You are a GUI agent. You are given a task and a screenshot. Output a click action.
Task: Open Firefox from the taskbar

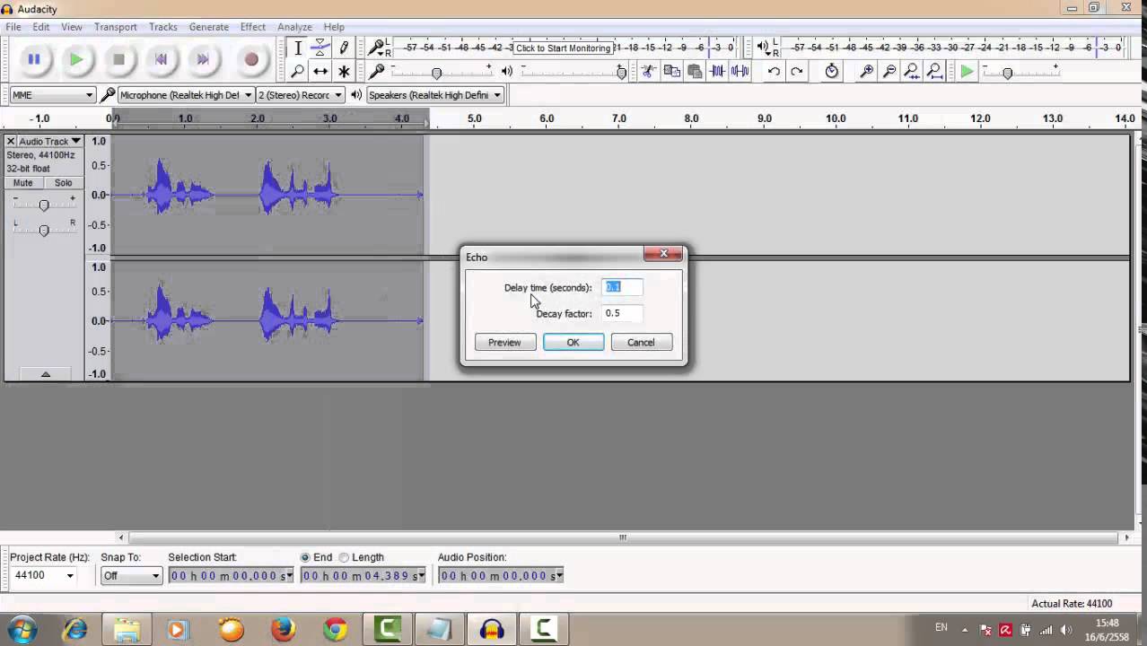(283, 630)
